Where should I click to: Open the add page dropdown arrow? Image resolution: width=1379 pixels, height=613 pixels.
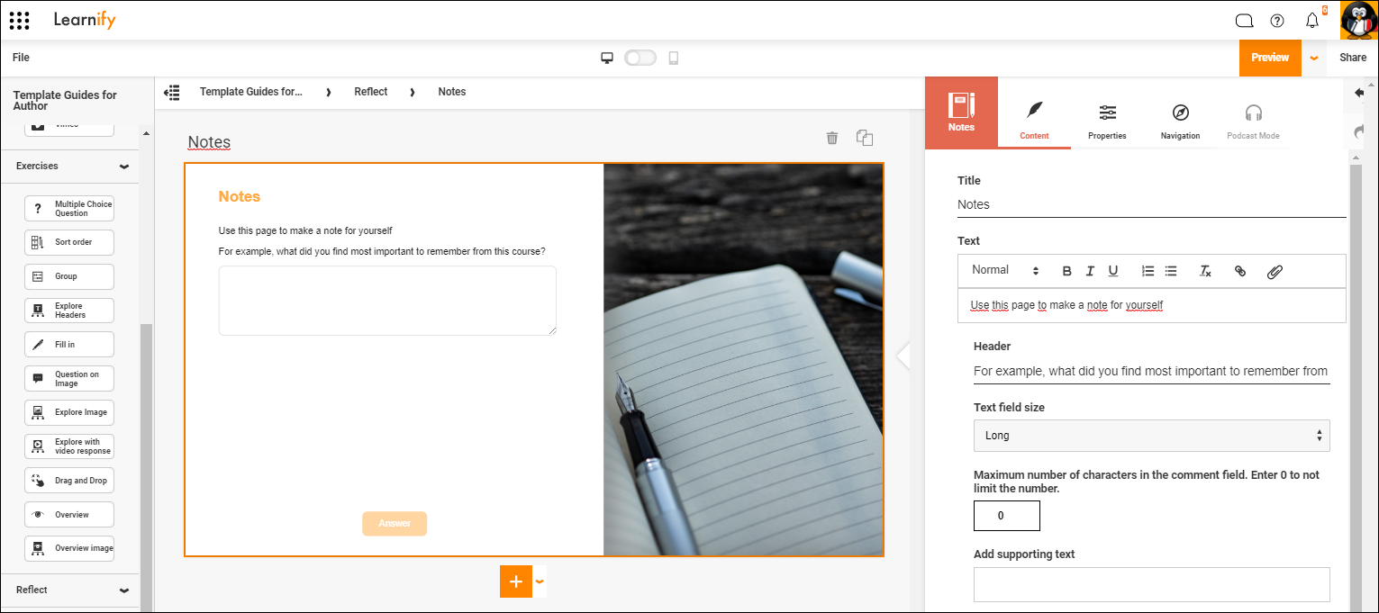(540, 581)
